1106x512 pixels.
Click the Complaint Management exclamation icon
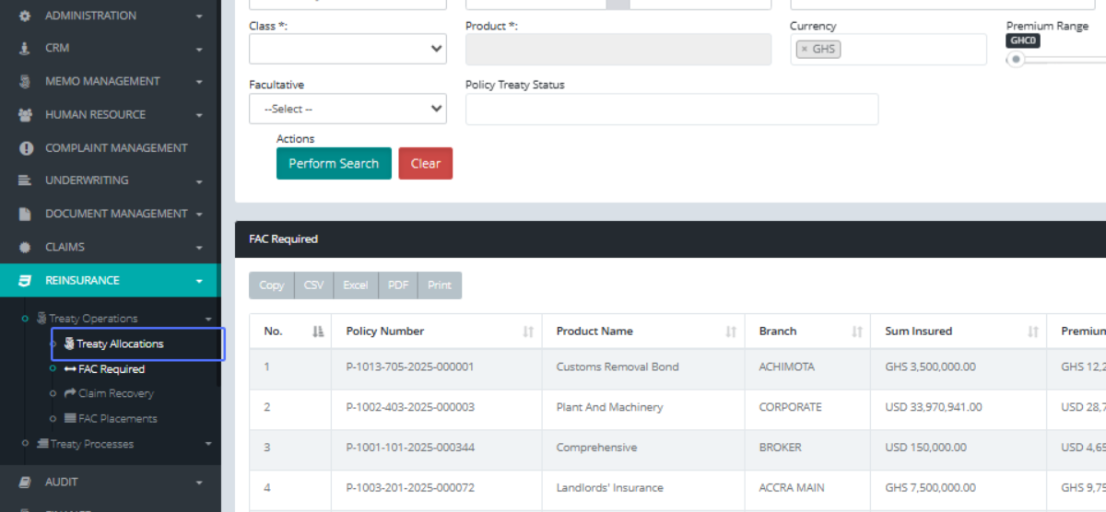point(25,148)
